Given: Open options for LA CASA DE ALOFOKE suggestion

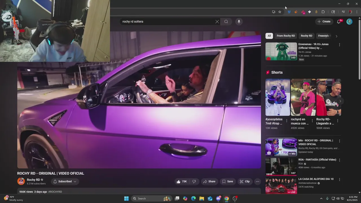Looking at the screenshot, I should 340,180.
